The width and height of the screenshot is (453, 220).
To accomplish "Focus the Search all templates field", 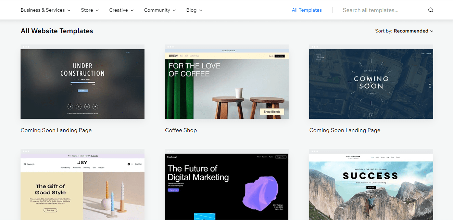I will click(383, 10).
